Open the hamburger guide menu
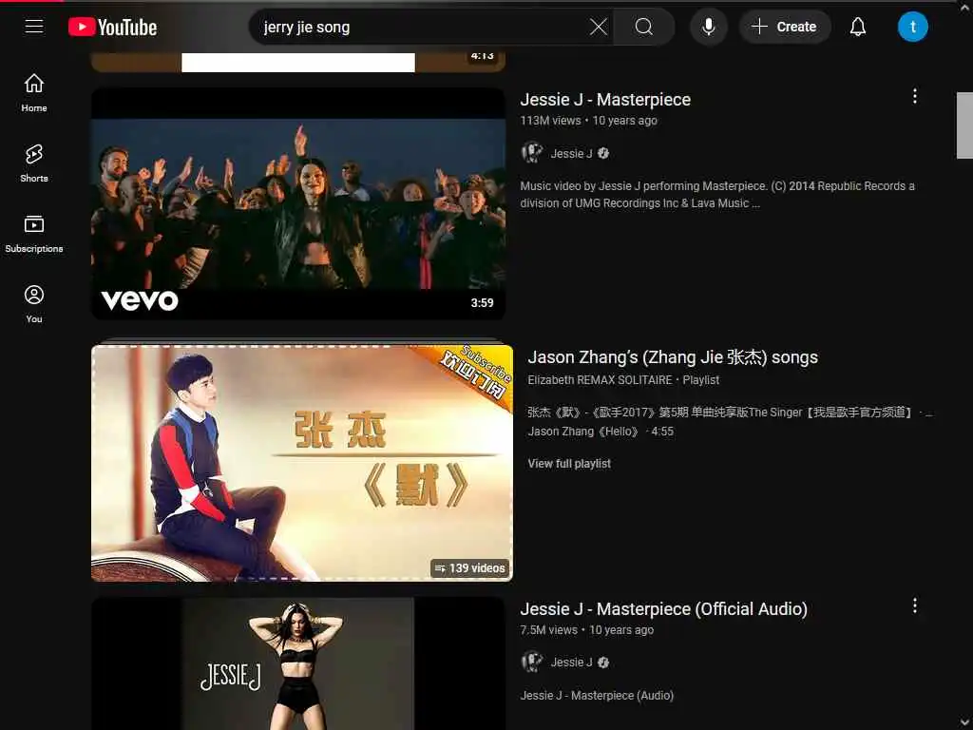 (34, 27)
